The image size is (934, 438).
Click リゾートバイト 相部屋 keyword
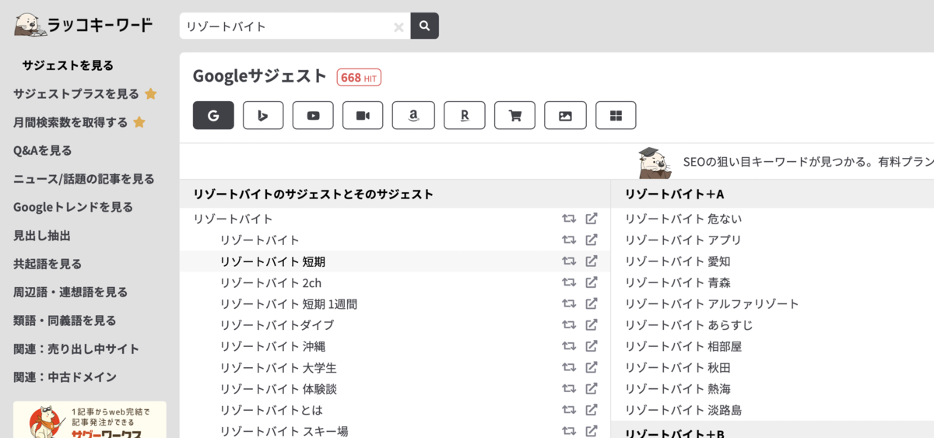click(683, 346)
